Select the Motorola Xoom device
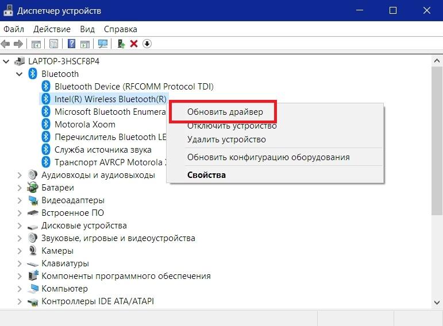This screenshot has height=326, width=443. [x=85, y=125]
